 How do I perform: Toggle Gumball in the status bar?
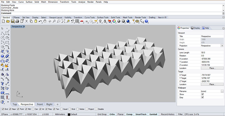point(153,114)
